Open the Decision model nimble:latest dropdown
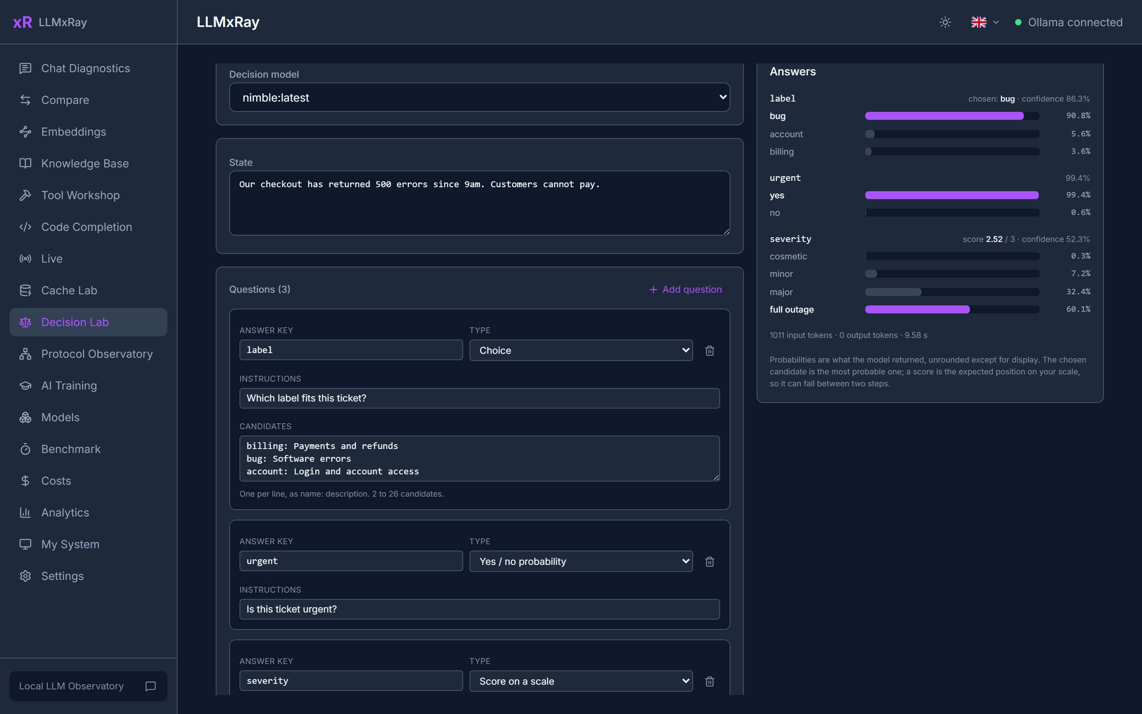Image resolution: width=1142 pixels, height=714 pixels. [x=479, y=97]
